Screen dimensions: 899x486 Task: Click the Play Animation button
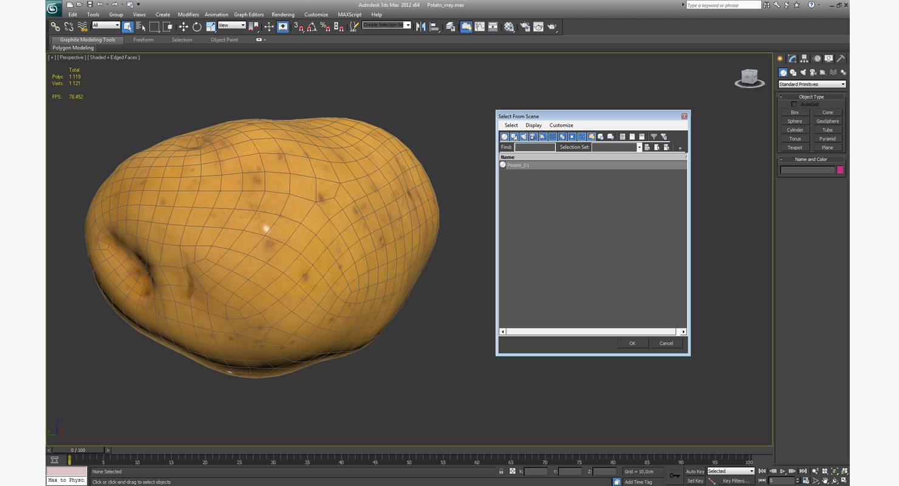tap(782, 471)
